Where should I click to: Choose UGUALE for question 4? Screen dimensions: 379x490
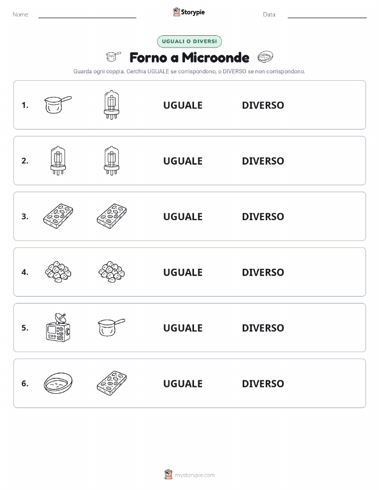(x=183, y=272)
